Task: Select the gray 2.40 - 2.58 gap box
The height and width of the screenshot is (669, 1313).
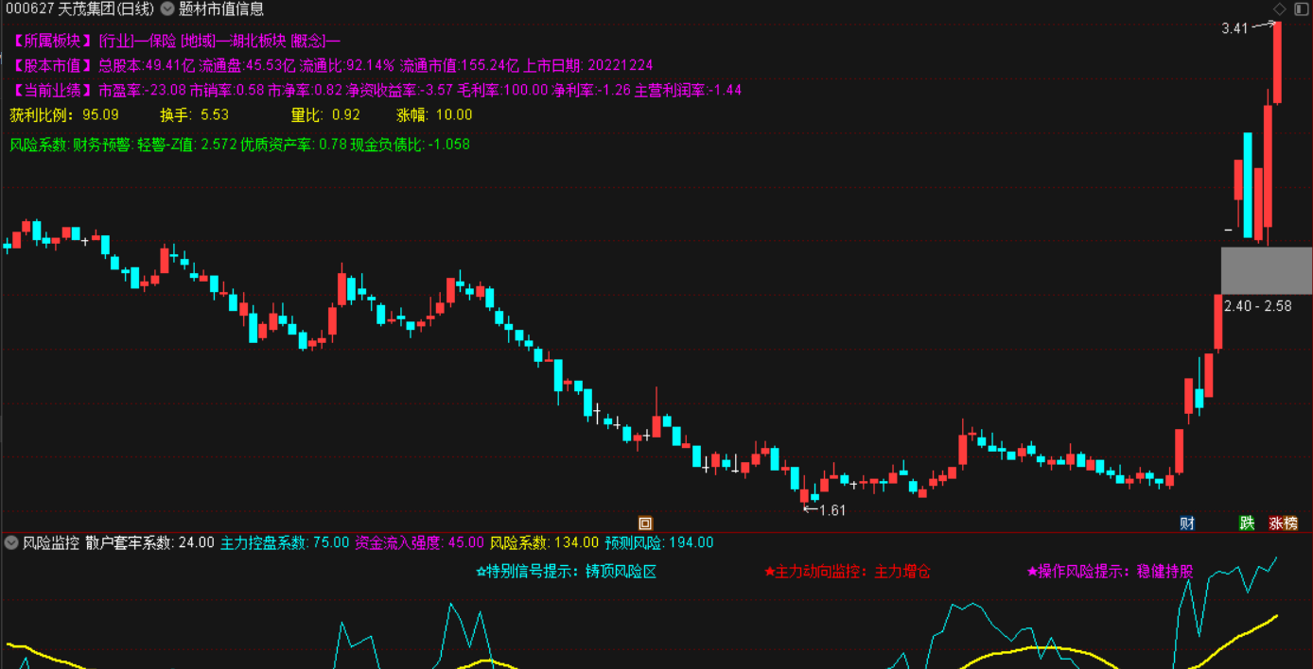Action: click(1267, 270)
